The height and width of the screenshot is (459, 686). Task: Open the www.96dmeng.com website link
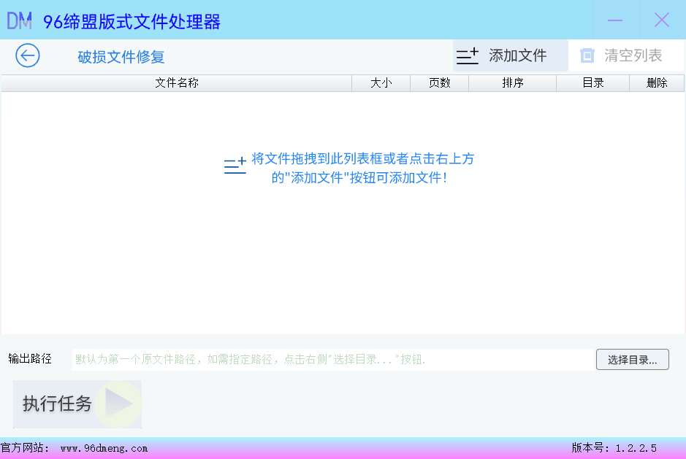pyautogui.click(x=104, y=448)
